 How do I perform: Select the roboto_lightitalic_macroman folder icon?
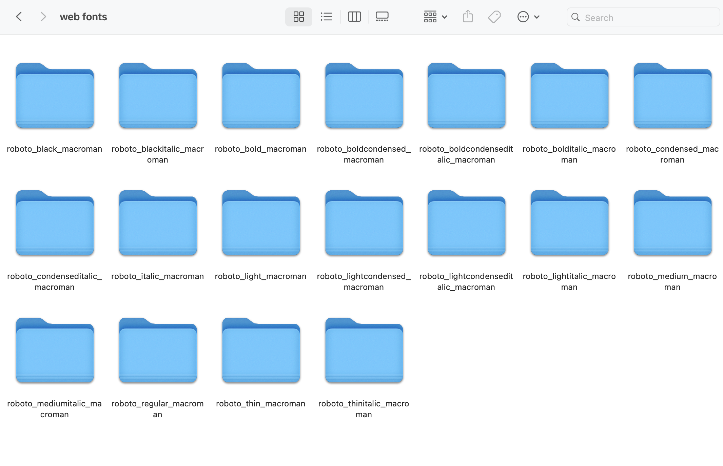tap(569, 223)
